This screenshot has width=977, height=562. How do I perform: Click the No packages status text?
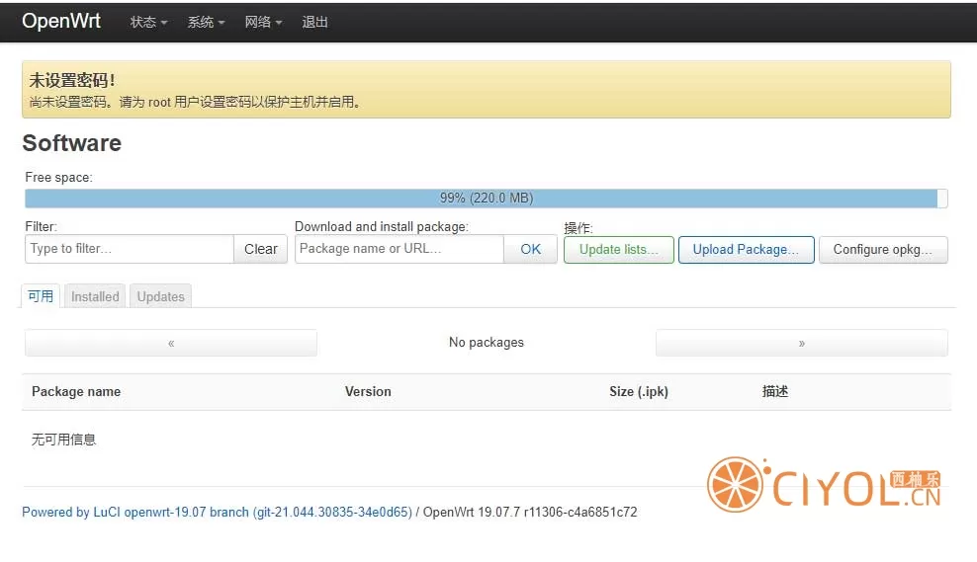click(486, 343)
